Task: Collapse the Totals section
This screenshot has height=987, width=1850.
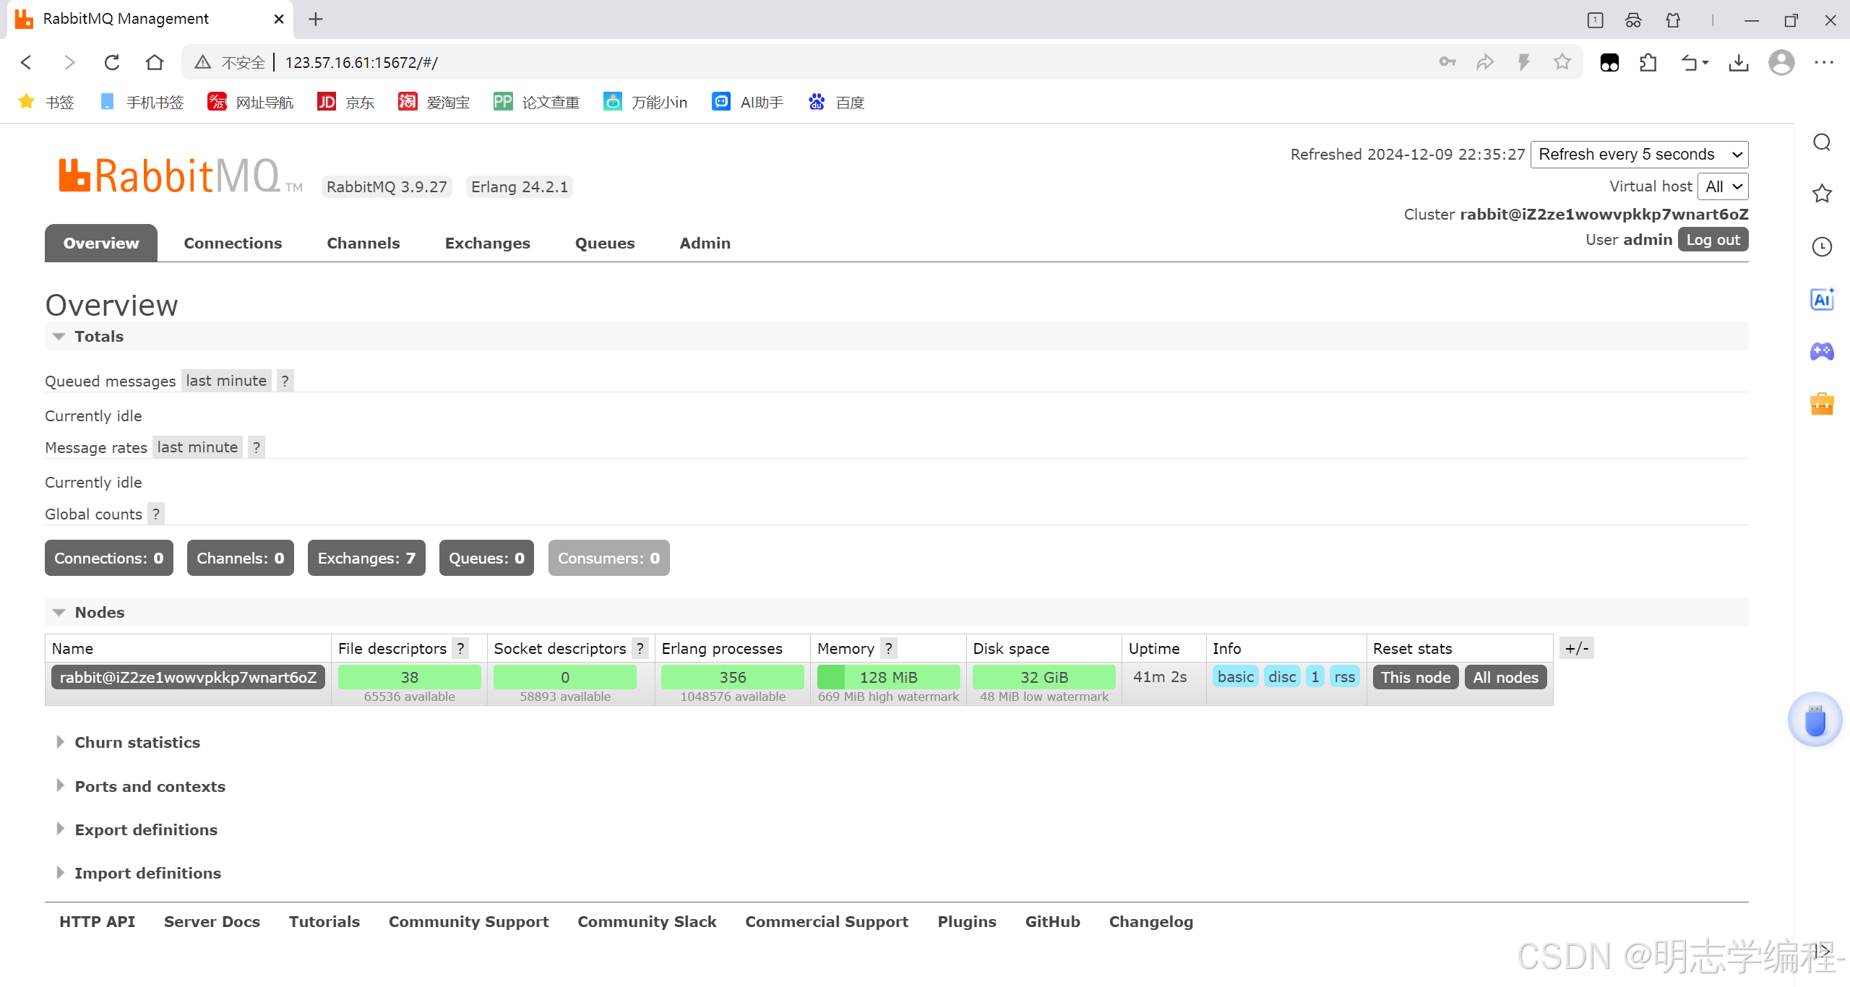Action: point(99,336)
